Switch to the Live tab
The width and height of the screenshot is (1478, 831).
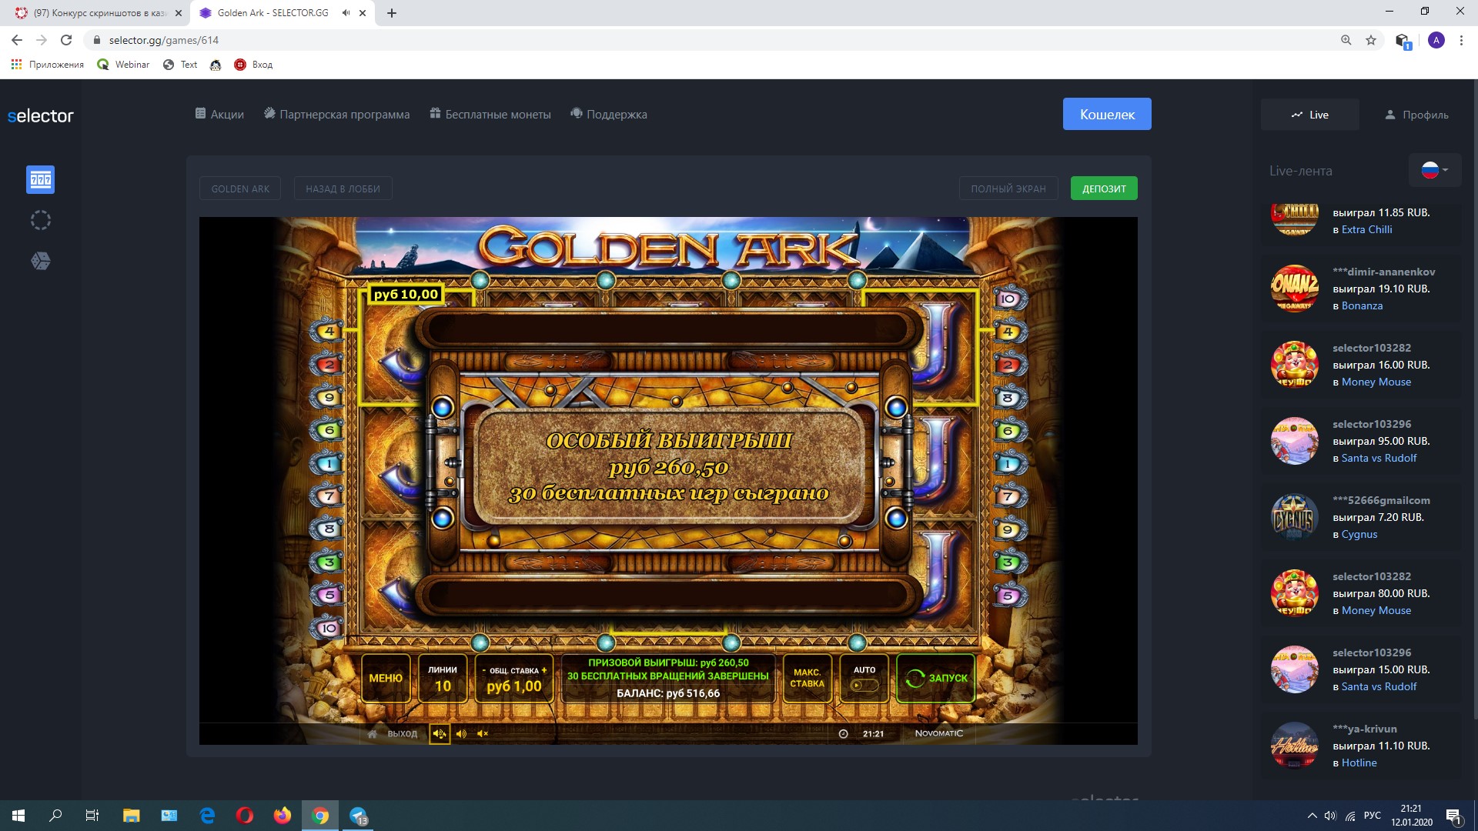point(1309,115)
